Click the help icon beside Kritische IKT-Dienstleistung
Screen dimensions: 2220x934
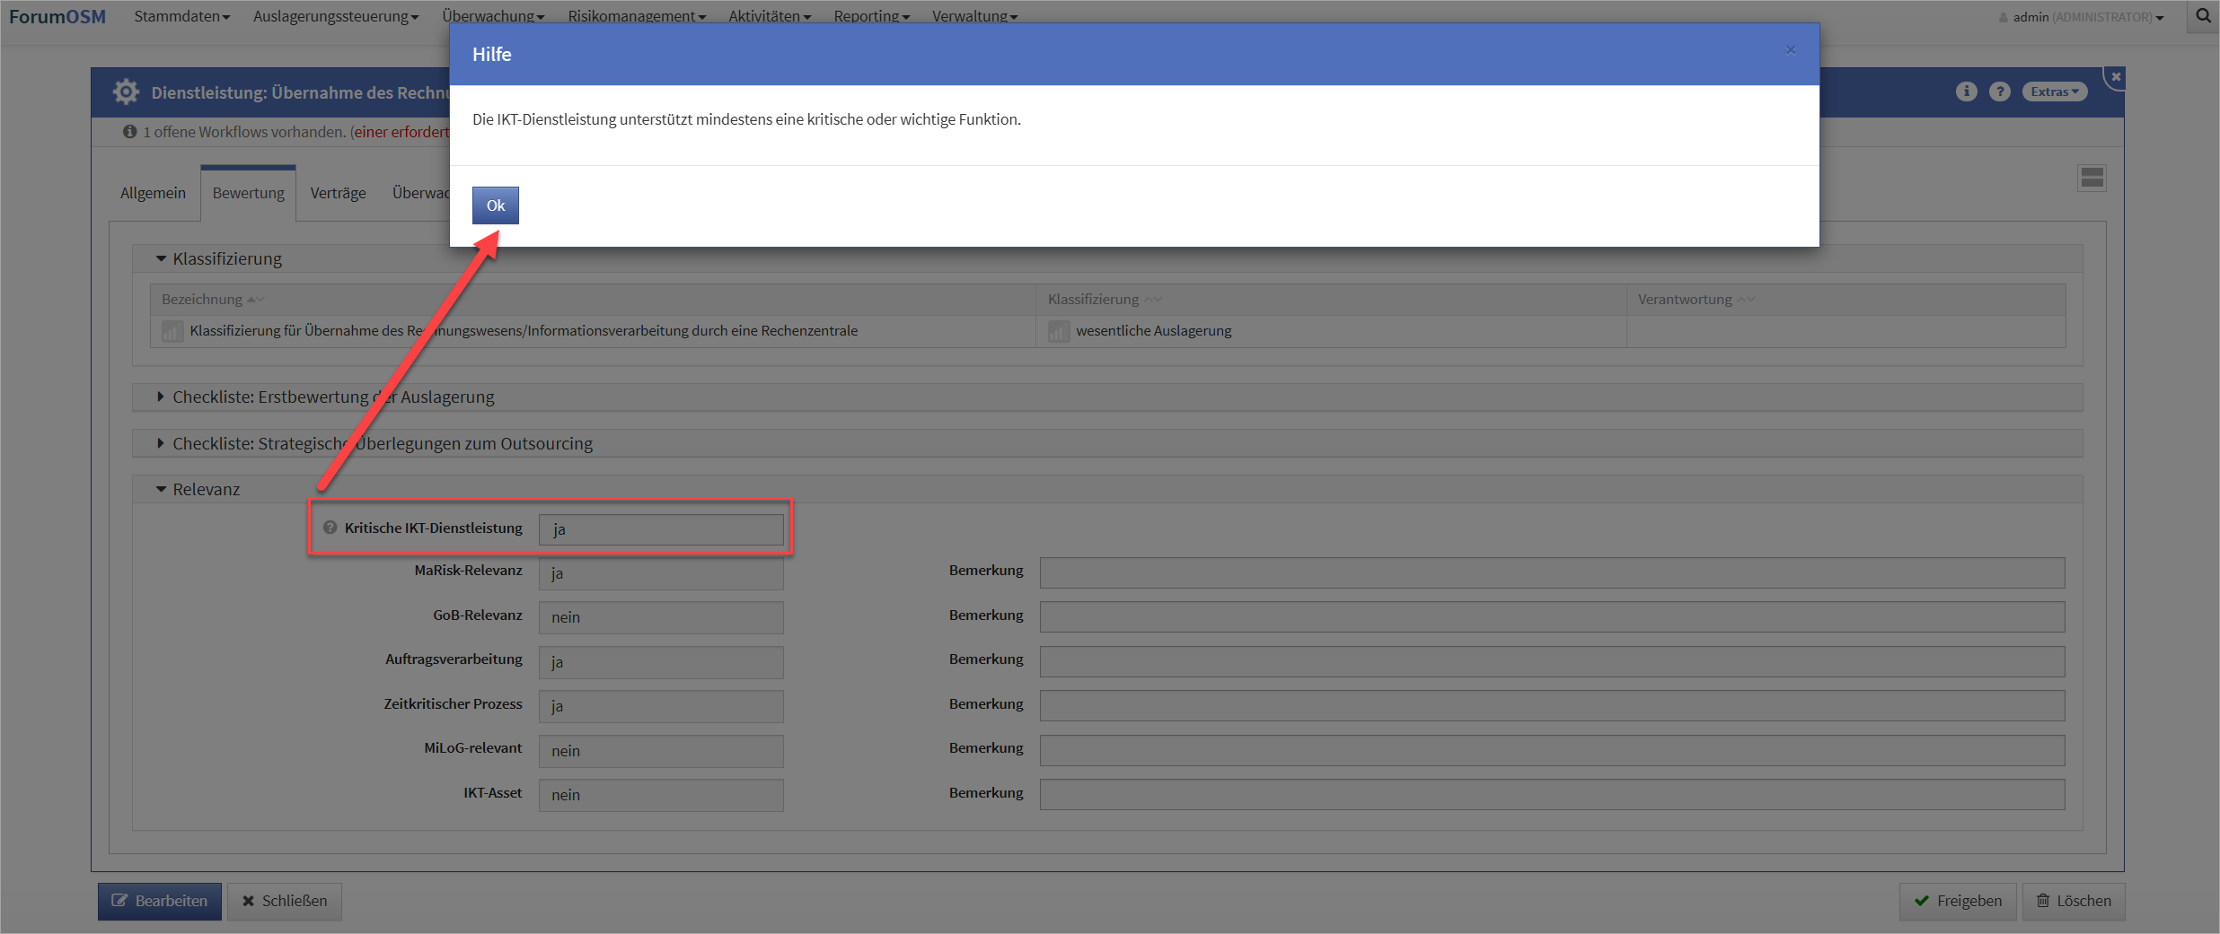[x=330, y=528]
